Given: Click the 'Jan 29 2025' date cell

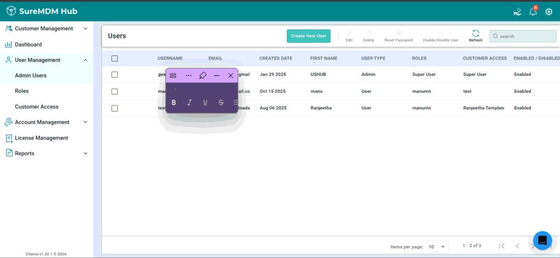Looking at the screenshot, I should click(x=272, y=74).
